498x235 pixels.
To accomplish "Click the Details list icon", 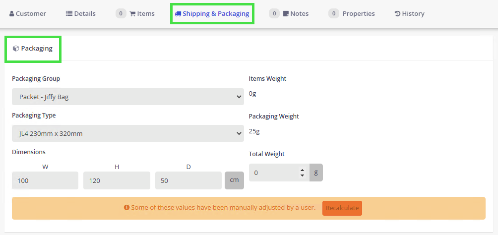I will [69, 14].
